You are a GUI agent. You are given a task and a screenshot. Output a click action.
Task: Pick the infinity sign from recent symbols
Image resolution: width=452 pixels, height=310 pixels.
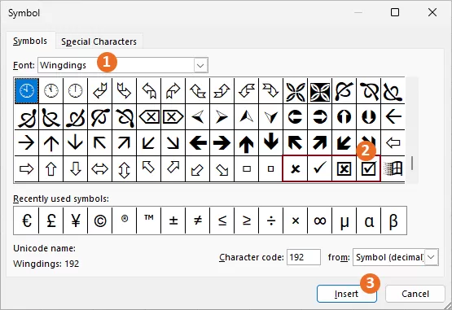click(x=320, y=220)
